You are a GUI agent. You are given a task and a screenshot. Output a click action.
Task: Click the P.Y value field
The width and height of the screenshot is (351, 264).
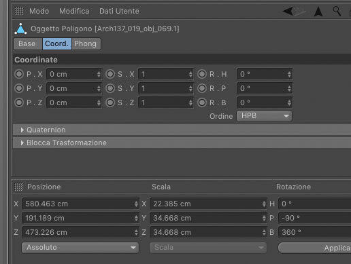click(74, 88)
